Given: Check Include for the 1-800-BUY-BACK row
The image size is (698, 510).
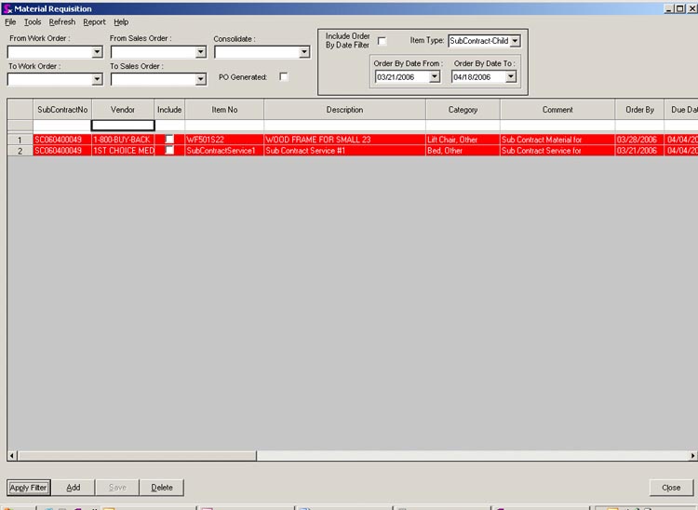Looking at the screenshot, I should pos(169,140).
